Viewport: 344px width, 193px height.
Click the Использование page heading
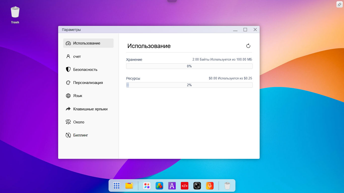tap(149, 46)
